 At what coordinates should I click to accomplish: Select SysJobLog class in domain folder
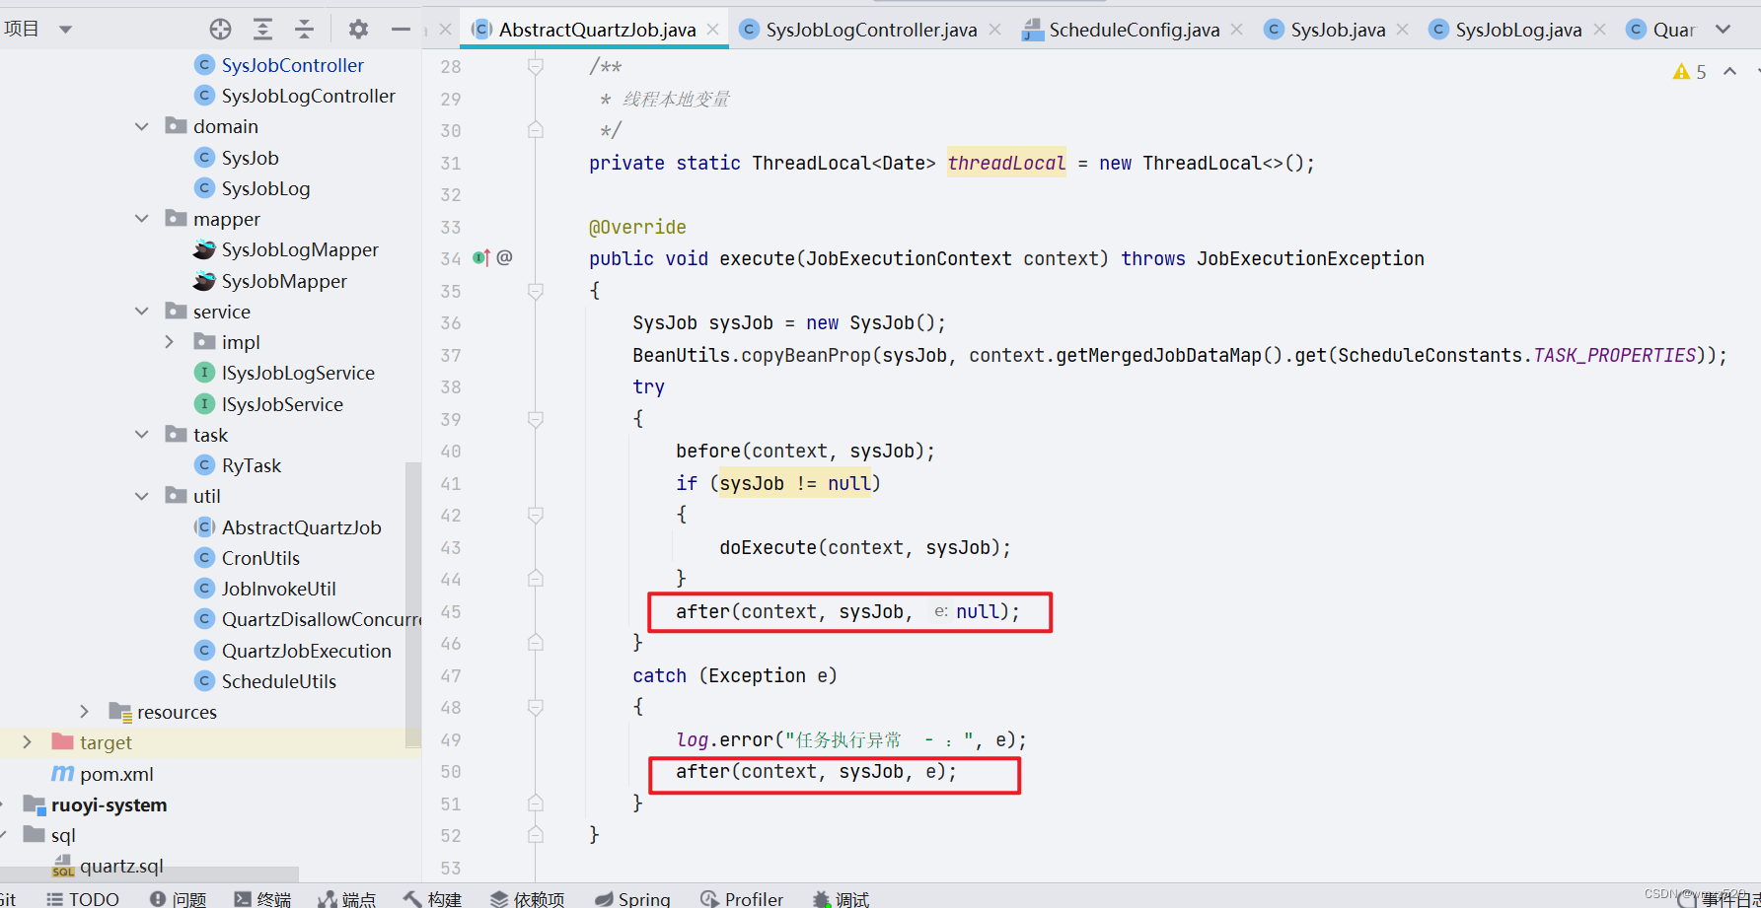tap(265, 188)
